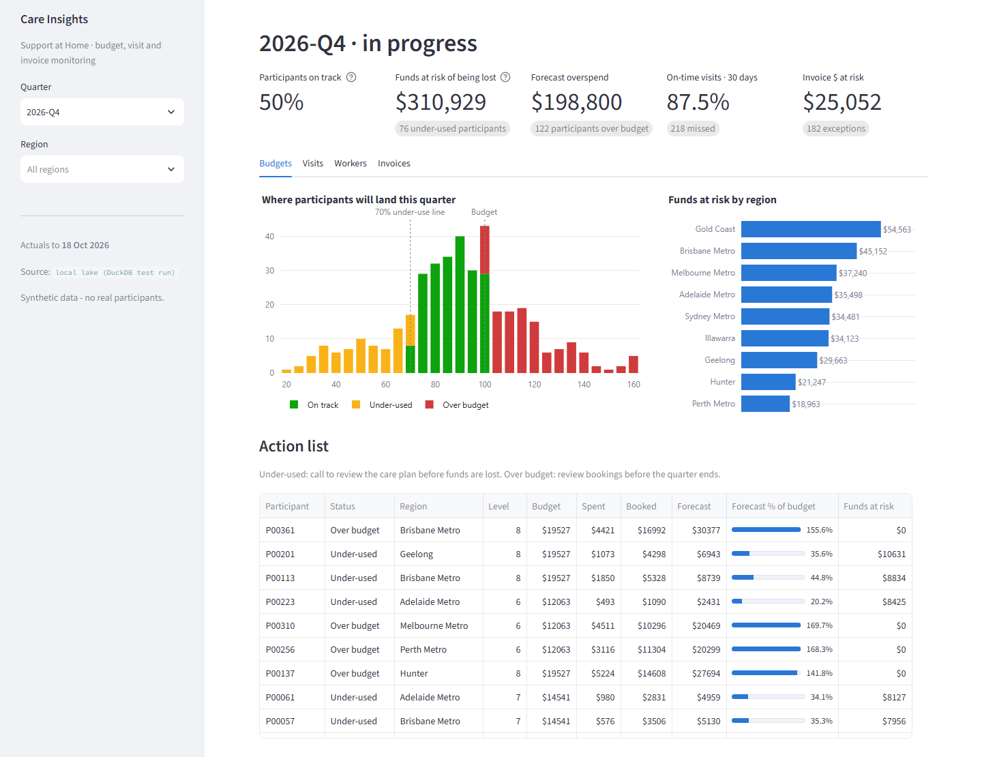
Task: Click the 87.5% on-time visits metric
Action: coord(698,102)
